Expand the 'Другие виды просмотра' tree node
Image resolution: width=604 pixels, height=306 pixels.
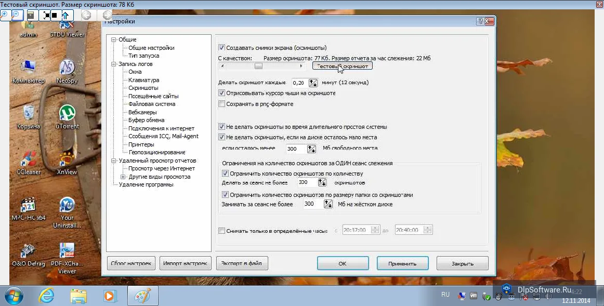point(123,177)
